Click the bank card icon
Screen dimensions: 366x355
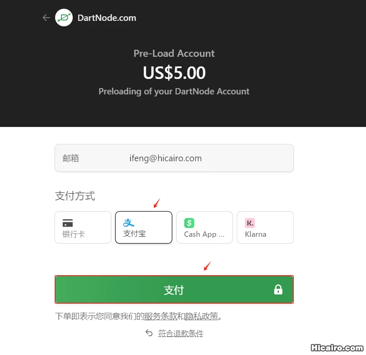pos(68,223)
